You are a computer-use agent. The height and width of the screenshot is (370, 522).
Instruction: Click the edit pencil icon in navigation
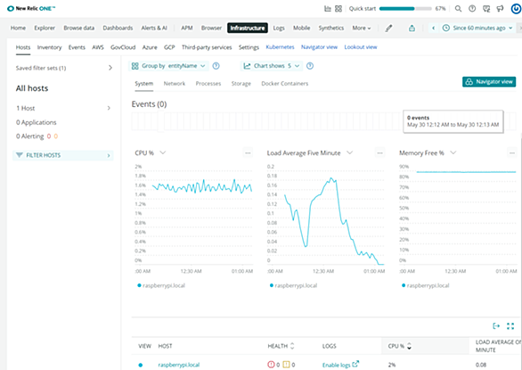388,29
